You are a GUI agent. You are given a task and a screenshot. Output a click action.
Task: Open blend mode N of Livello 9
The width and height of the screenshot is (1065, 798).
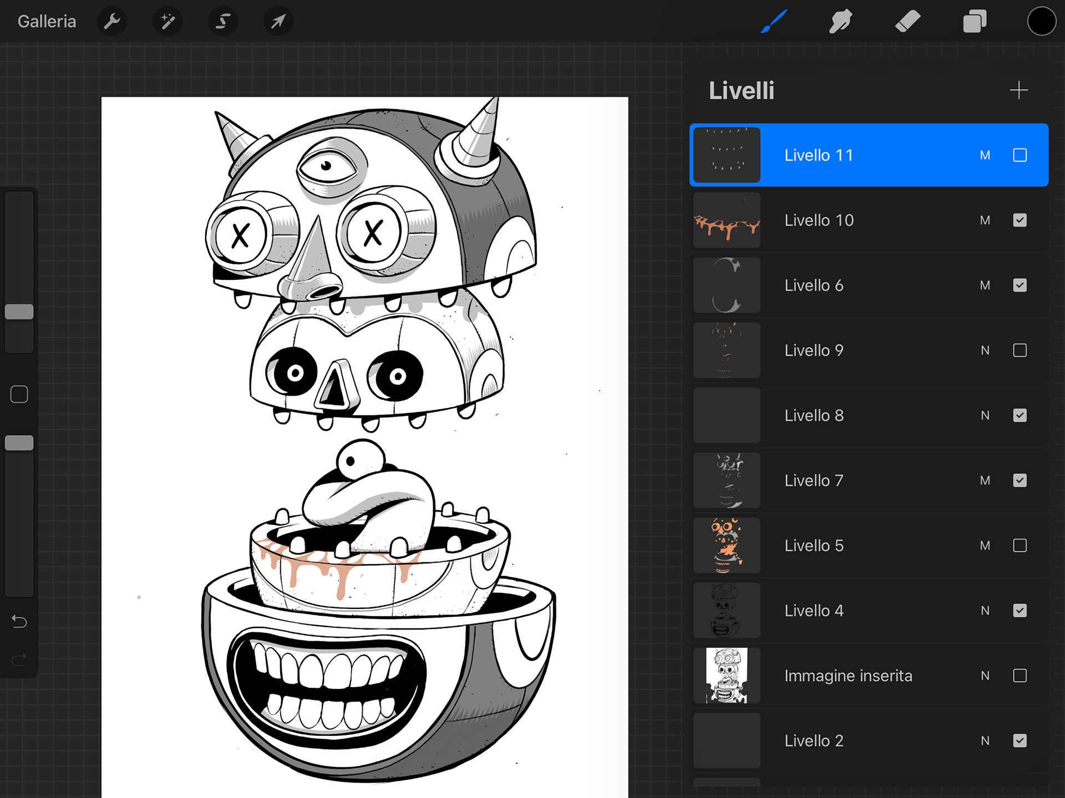tap(985, 350)
